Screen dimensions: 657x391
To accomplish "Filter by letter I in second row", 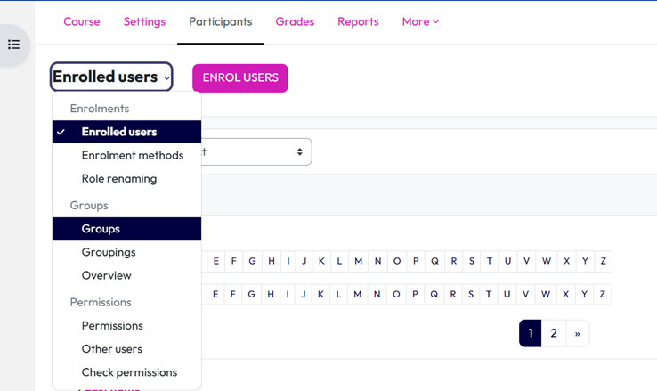I will coord(288,294).
